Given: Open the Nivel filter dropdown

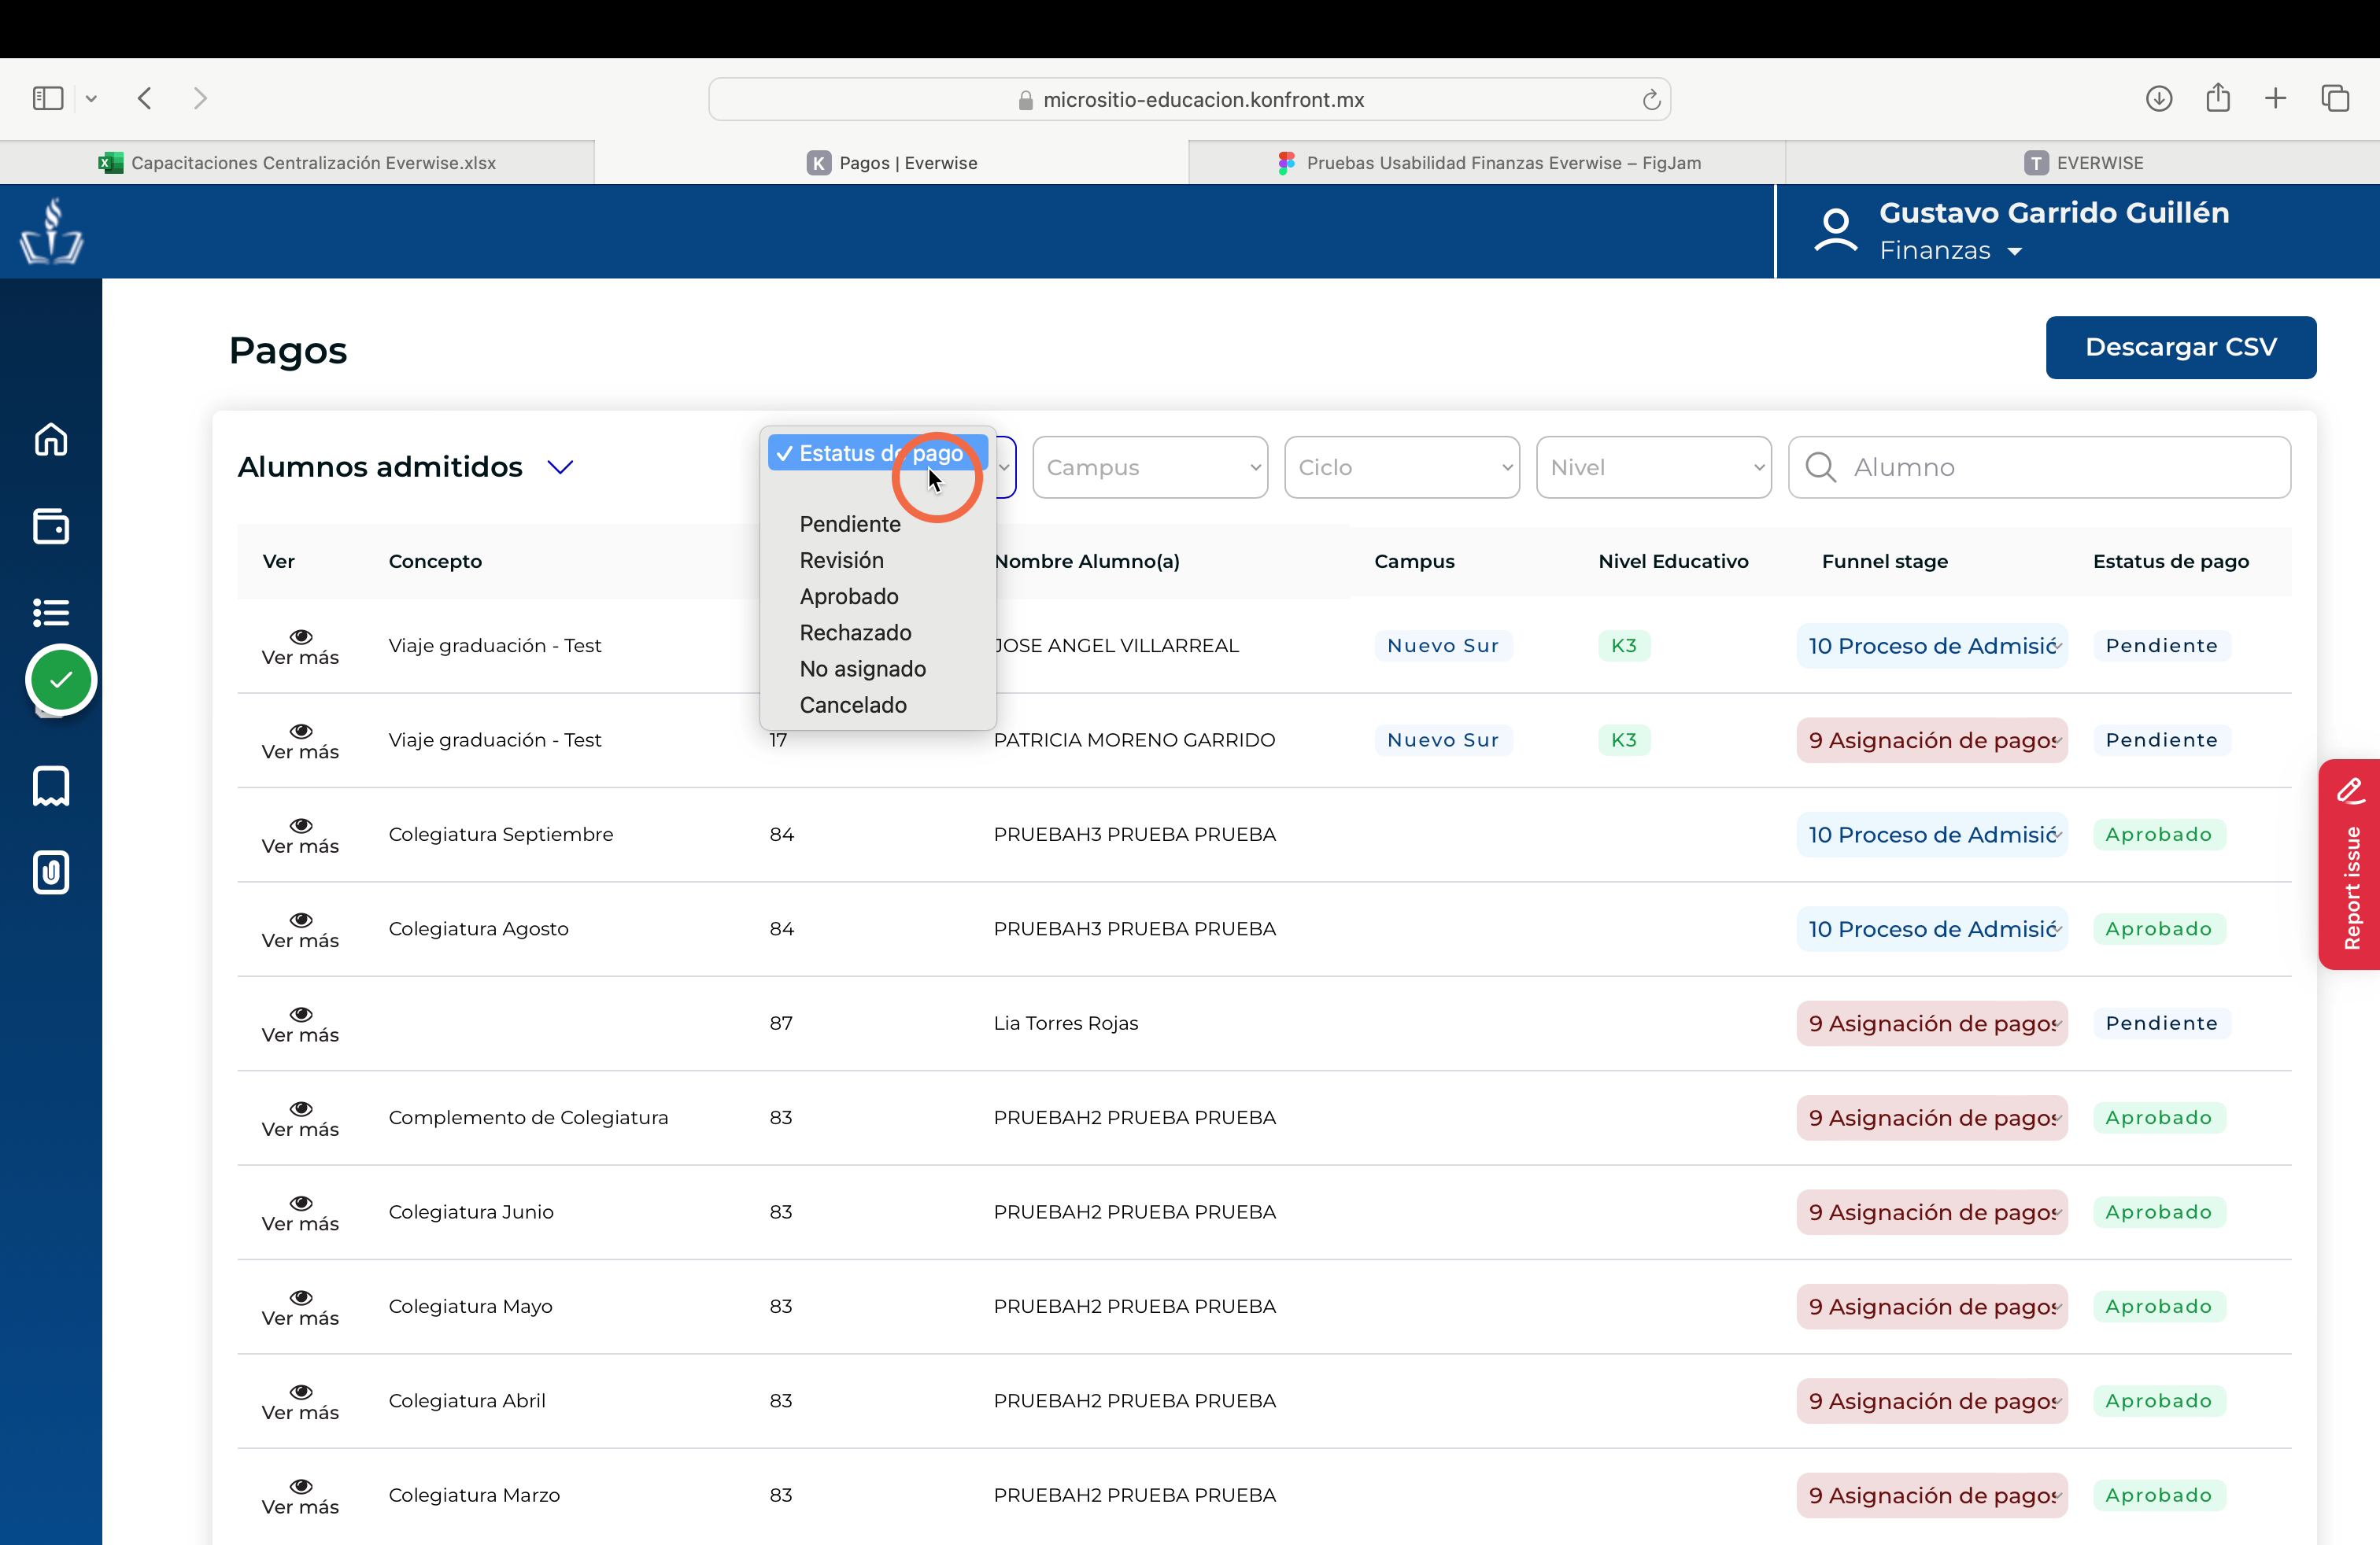Looking at the screenshot, I should click(x=1654, y=466).
